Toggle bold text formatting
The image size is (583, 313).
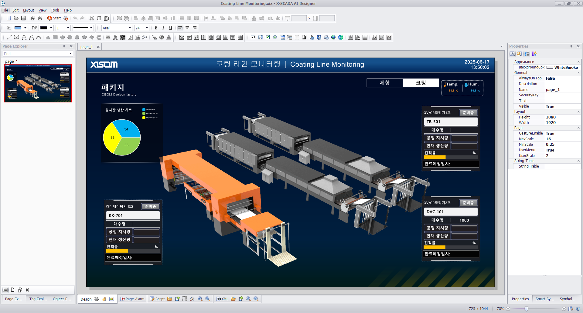click(x=156, y=28)
